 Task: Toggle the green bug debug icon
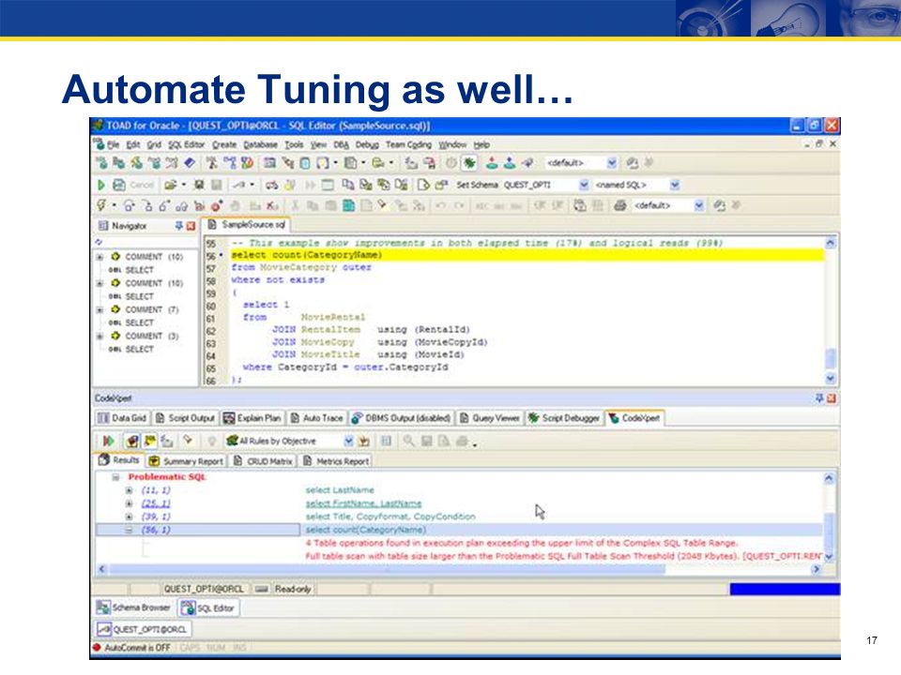pos(469,163)
